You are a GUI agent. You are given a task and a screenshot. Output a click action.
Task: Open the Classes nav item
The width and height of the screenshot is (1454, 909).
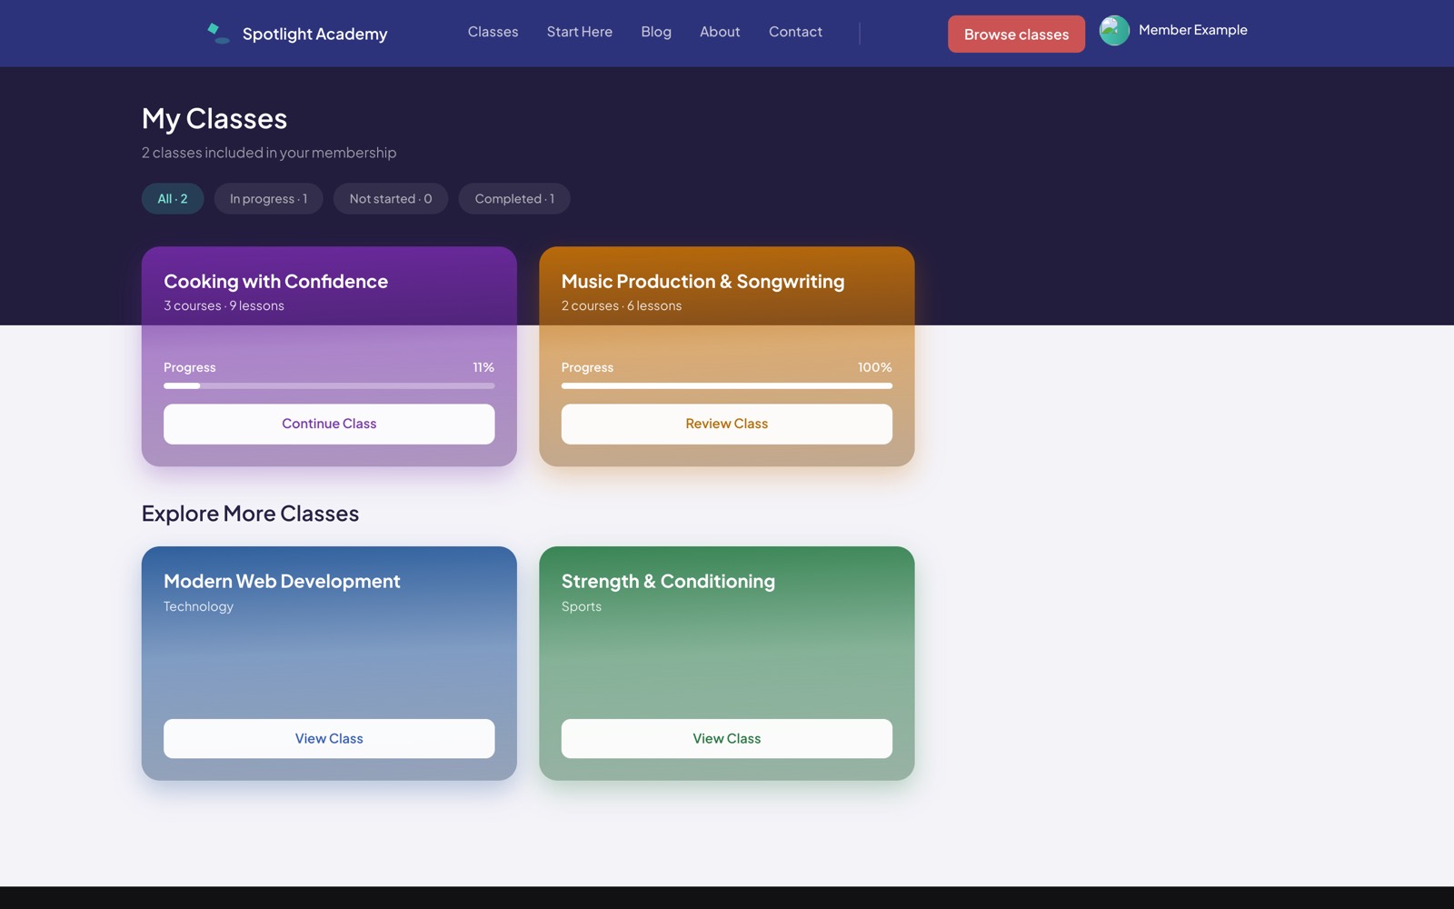tap(493, 32)
